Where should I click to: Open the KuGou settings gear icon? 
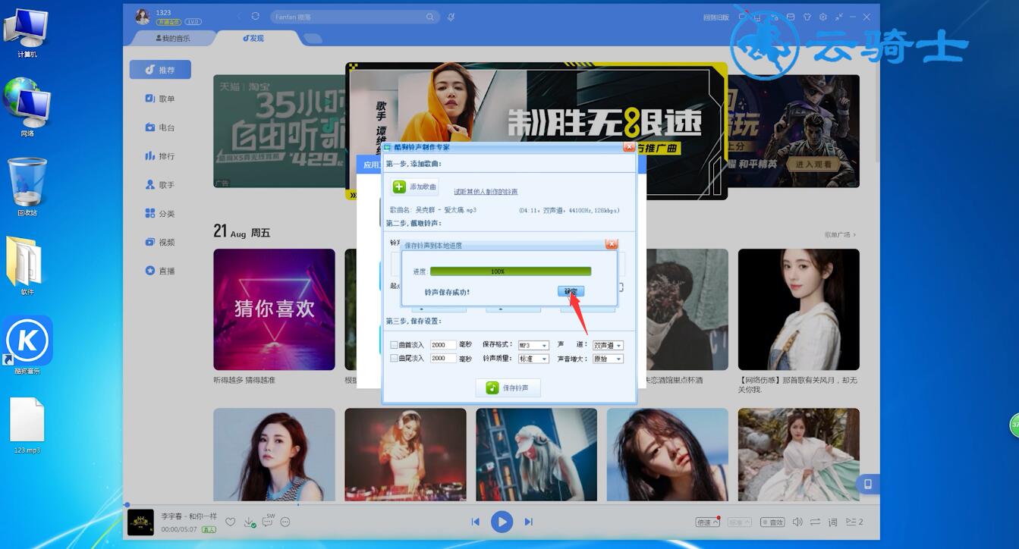[x=822, y=17]
